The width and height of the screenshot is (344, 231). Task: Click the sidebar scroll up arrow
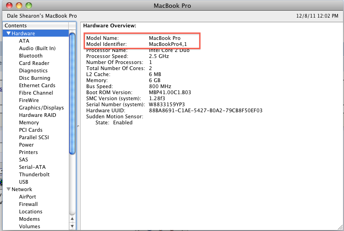[72, 219]
